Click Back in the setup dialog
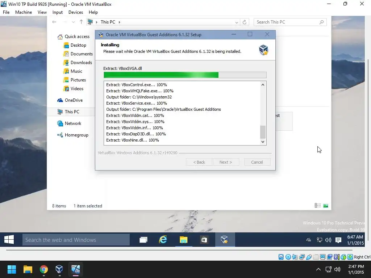 [199, 162]
